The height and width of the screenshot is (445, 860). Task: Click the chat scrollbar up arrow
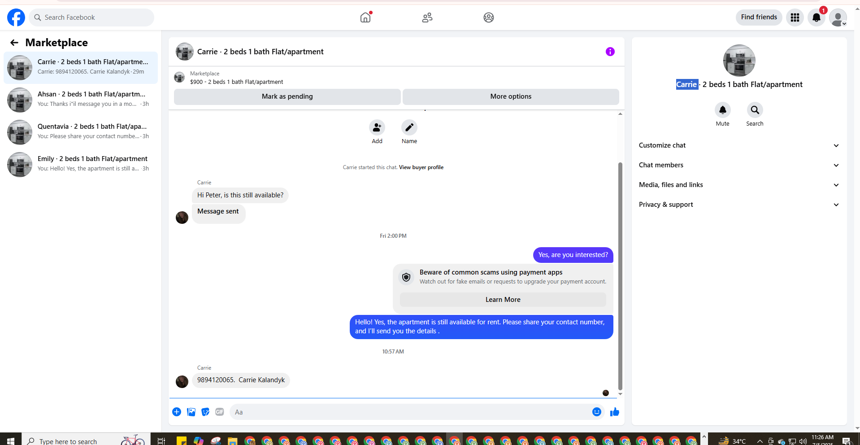(620, 114)
